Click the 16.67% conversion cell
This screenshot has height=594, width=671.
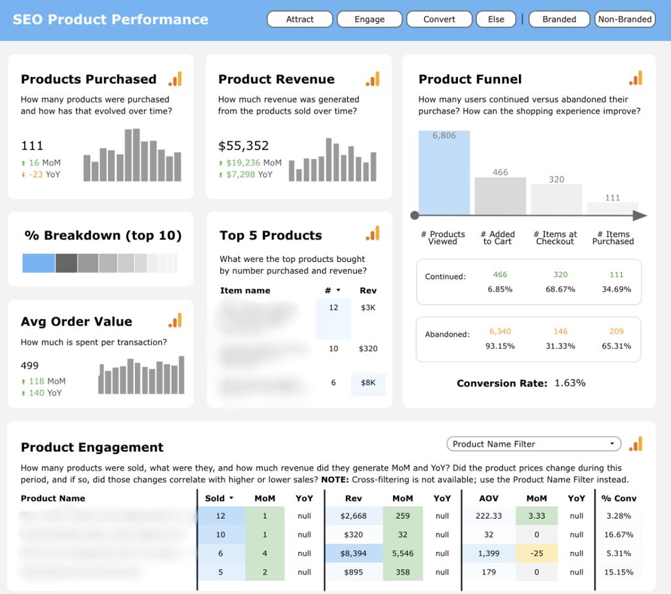point(619,534)
